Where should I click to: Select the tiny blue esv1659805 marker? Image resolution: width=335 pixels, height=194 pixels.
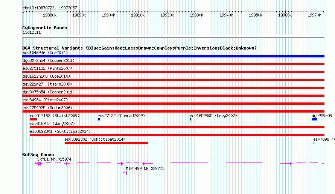click(190, 119)
